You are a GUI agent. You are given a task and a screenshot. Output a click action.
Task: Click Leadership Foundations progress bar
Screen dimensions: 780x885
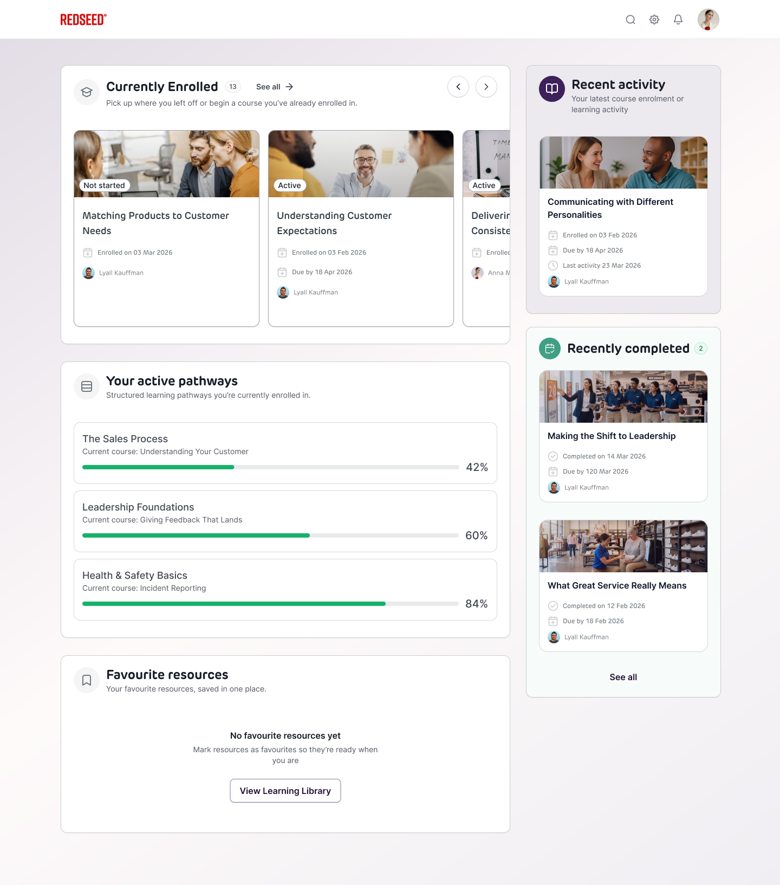click(x=271, y=535)
